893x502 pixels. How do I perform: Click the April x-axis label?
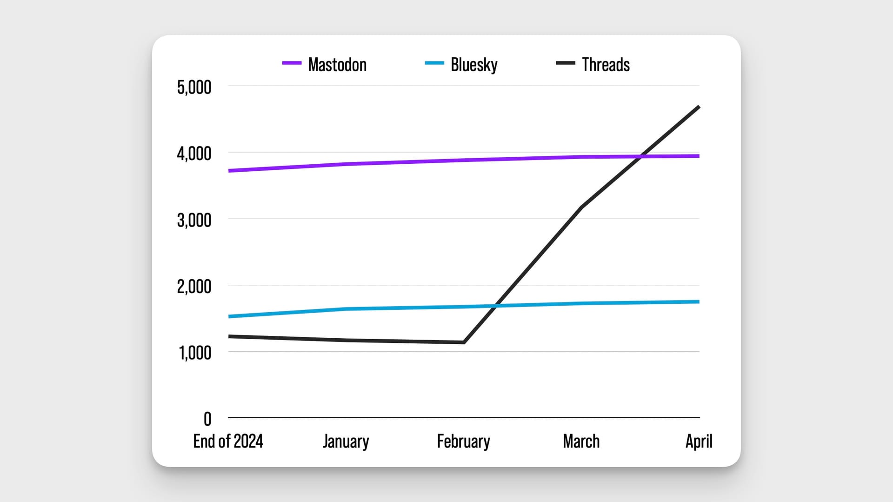pyautogui.click(x=699, y=441)
